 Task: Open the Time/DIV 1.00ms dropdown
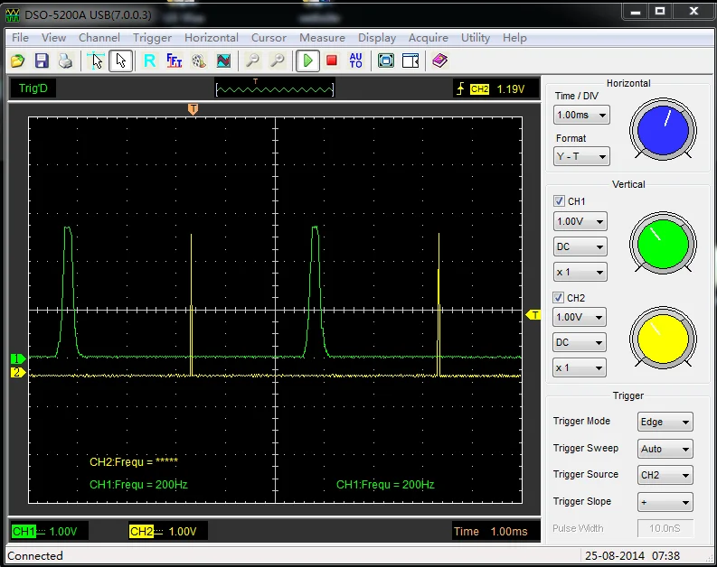(581, 116)
